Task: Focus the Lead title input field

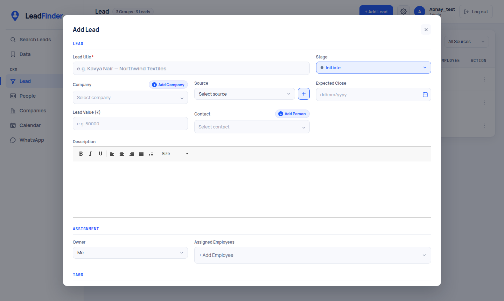Action: pos(191,68)
